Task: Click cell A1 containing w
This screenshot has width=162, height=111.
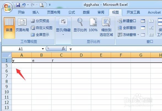Action: click(x=22, y=60)
